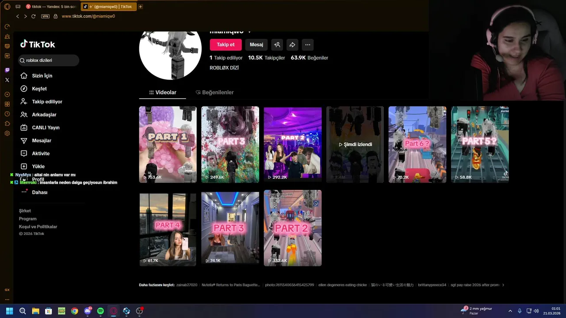566x318 pixels.
Task: Open Google Chrome from the taskbar
Action: [74, 311]
